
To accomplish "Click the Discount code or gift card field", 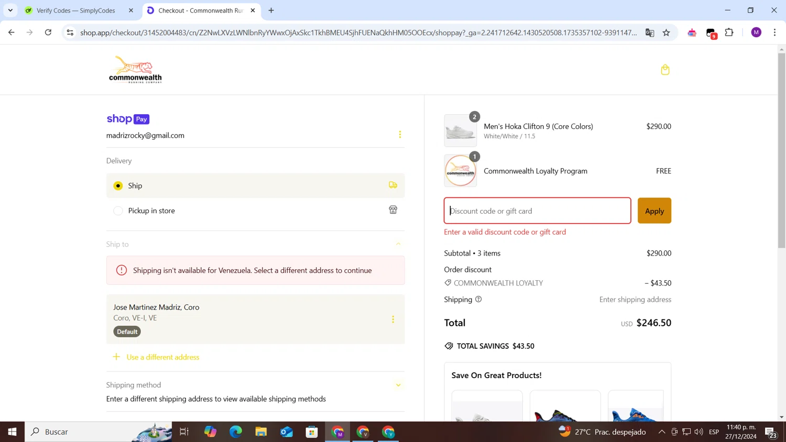I will click(537, 211).
